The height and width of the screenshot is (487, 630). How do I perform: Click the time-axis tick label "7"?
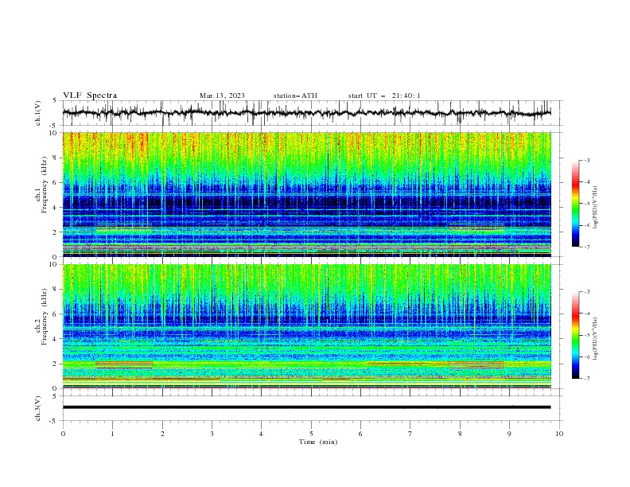(410, 434)
